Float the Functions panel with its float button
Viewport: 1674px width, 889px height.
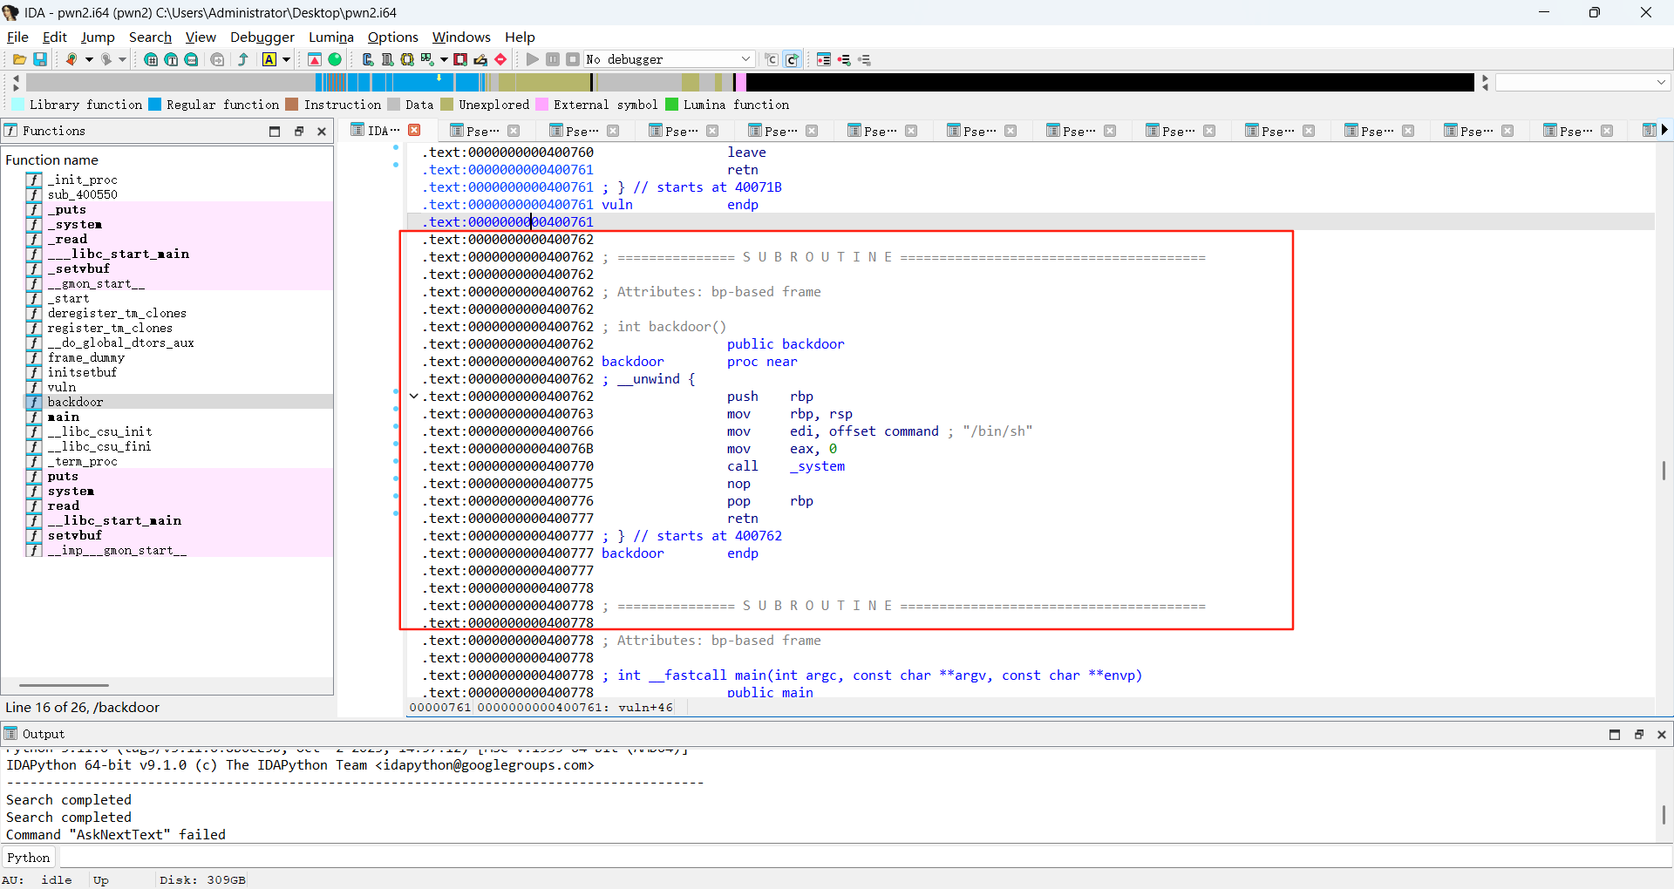coord(298,132)
